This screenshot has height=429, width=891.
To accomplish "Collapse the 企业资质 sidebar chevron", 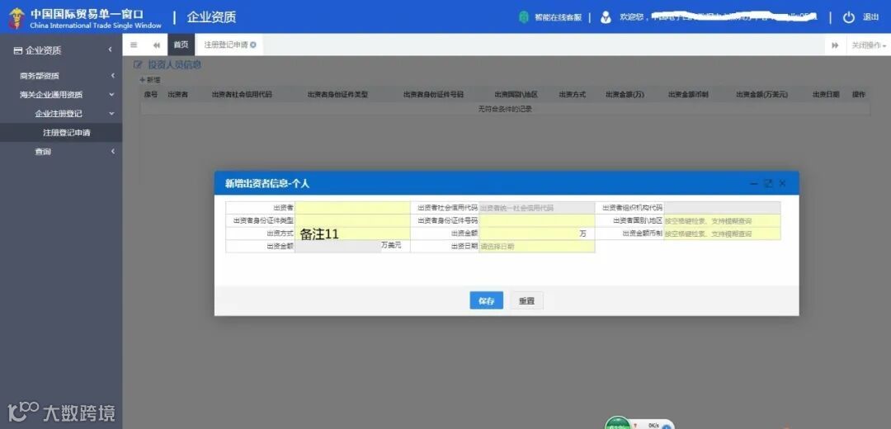I will (x=111, y=50).
